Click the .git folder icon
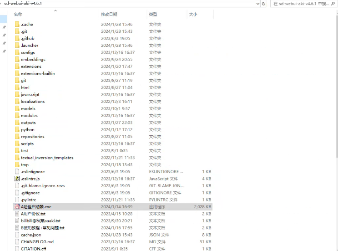This screenshot has height=251, width=338. tap(17, 31)
